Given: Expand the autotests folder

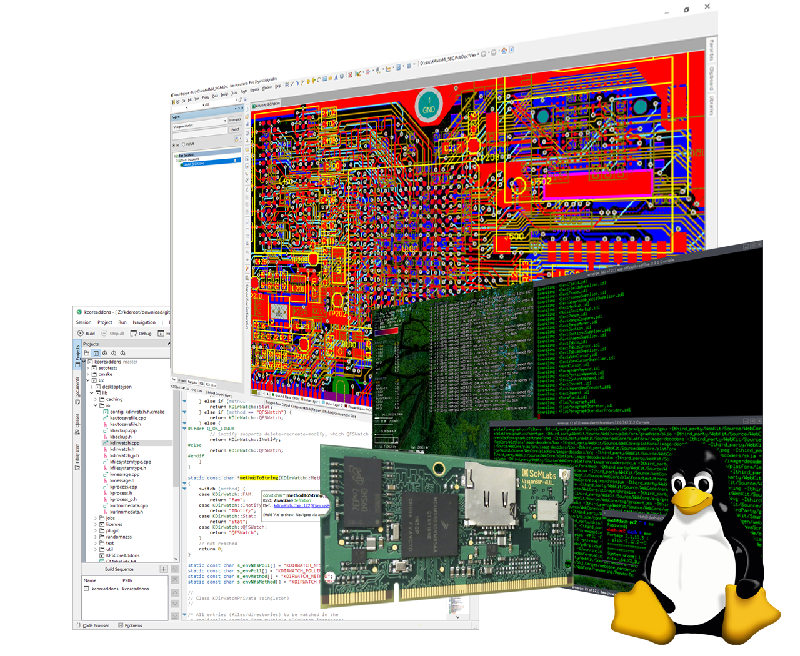Looking at the screenshot, I should (x=88, y=368).
